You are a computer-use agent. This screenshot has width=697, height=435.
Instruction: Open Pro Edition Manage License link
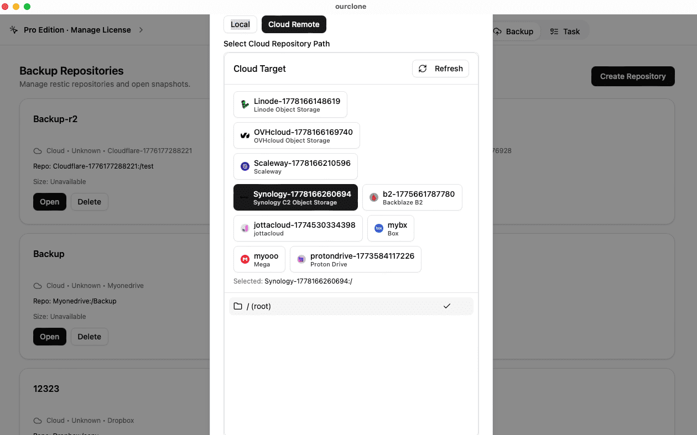pos(77,30)
